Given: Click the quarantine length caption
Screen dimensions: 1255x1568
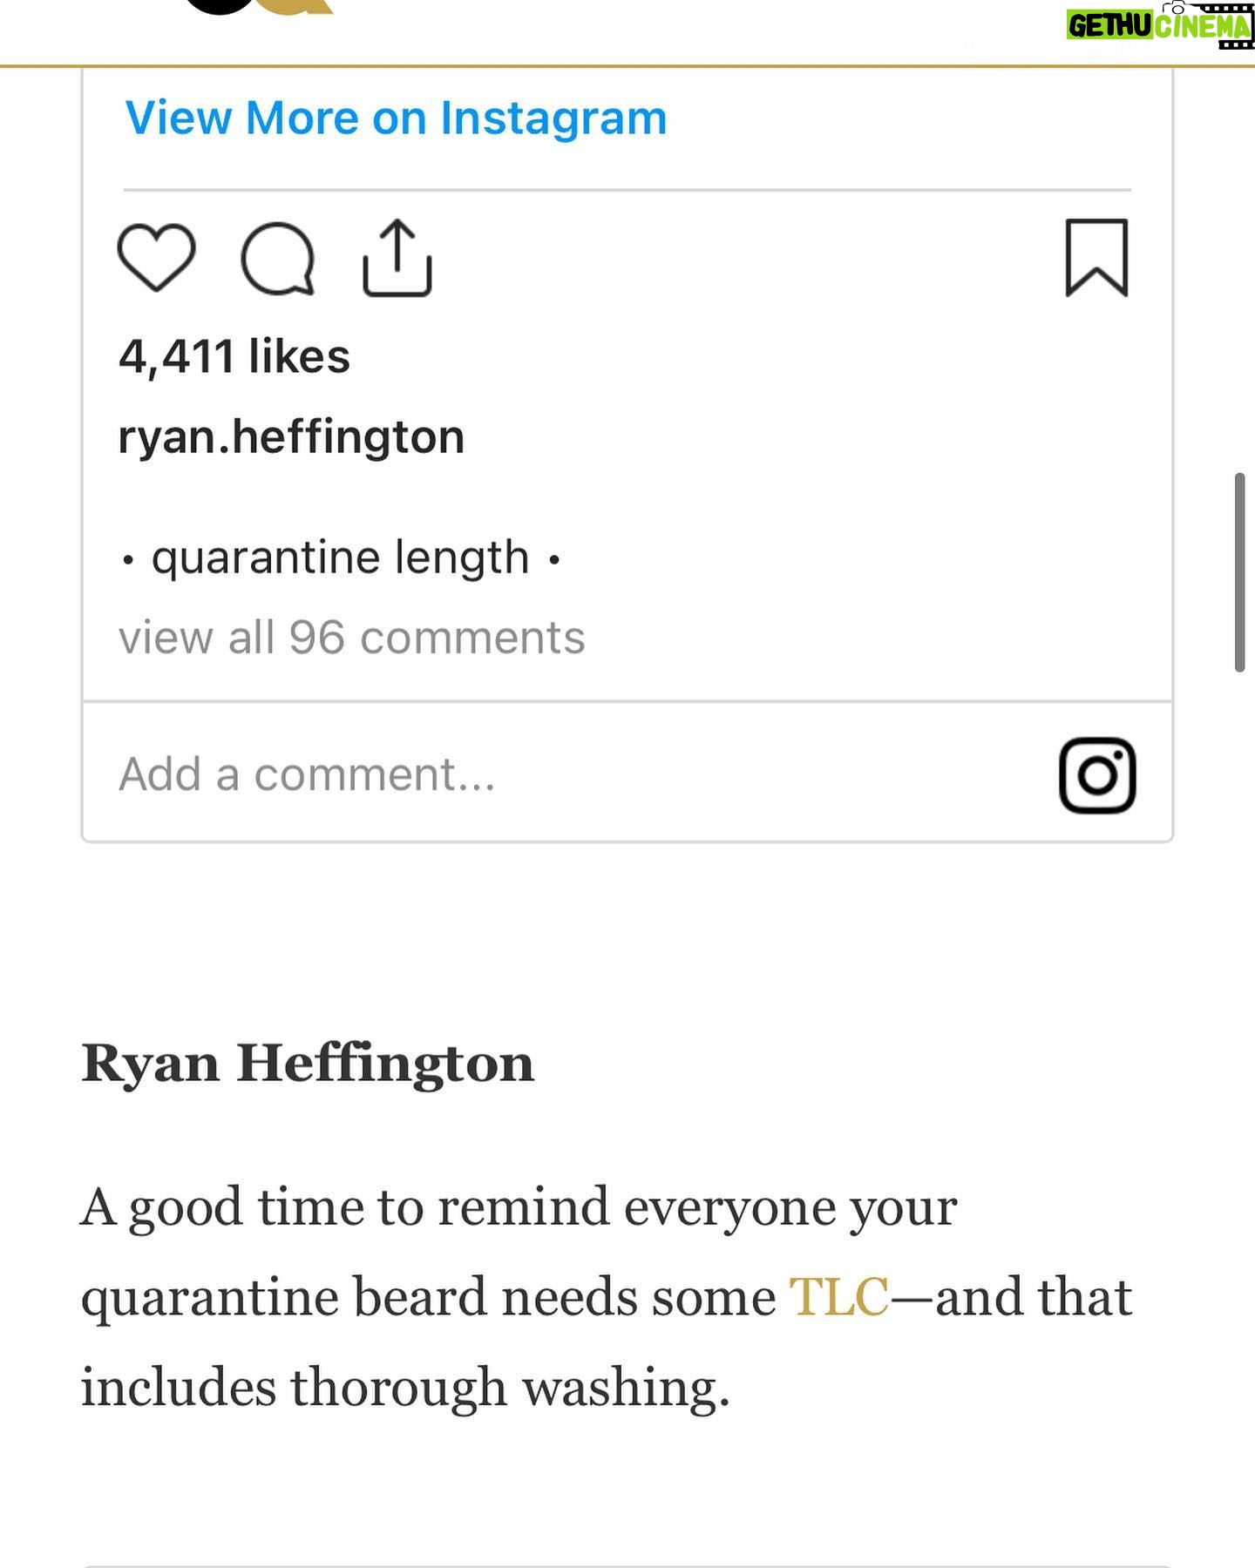Looking at the screenshot, I should [341, 558].
